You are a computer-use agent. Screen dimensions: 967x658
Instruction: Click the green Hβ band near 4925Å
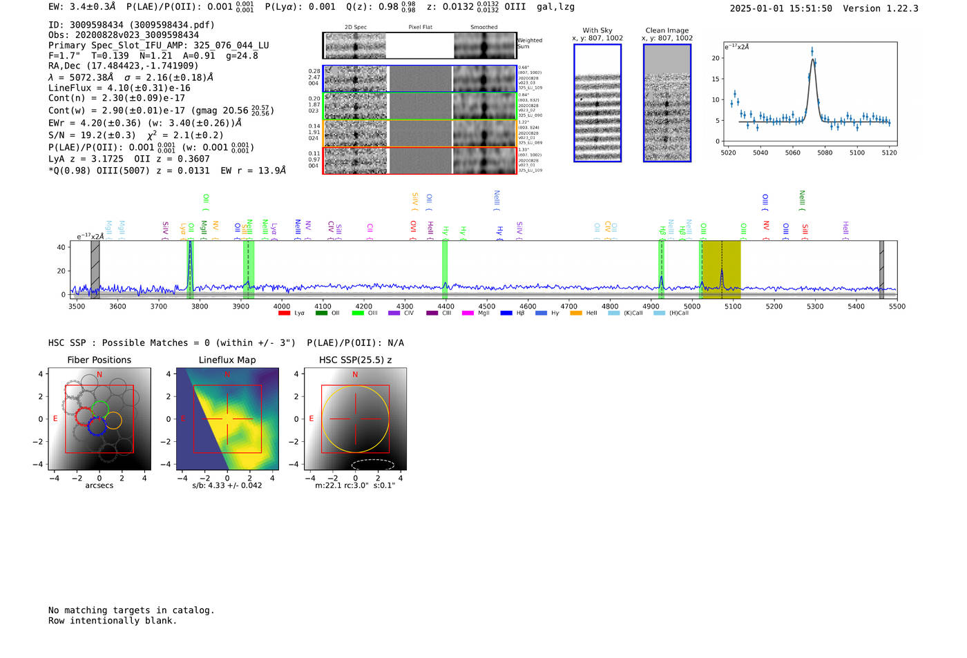coord(661,270)
